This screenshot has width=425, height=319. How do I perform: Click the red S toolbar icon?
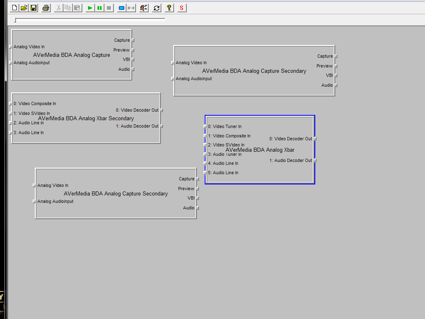[182, 8]
